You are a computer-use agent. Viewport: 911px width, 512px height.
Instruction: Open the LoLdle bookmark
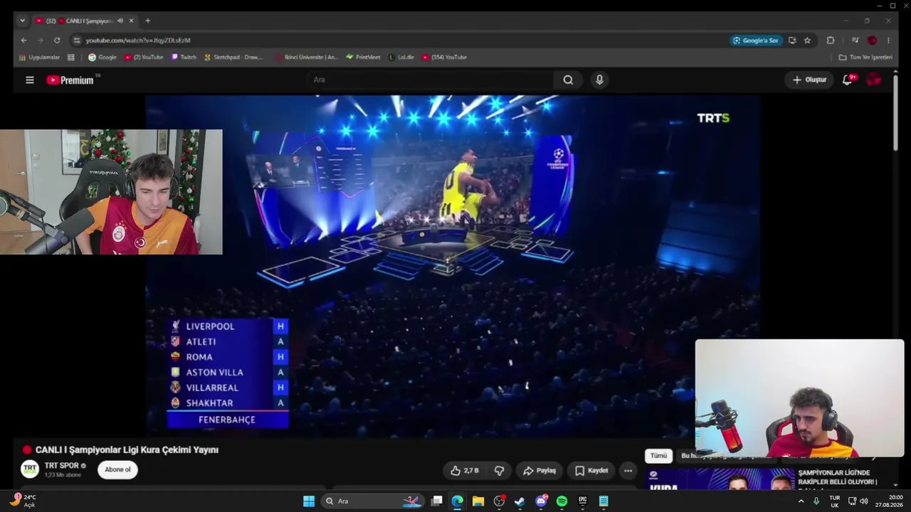coord(401,57)
